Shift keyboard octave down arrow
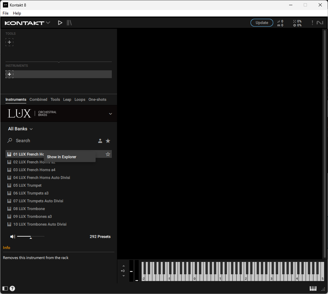Screen dimensions: 328x294 click(123, 276)
